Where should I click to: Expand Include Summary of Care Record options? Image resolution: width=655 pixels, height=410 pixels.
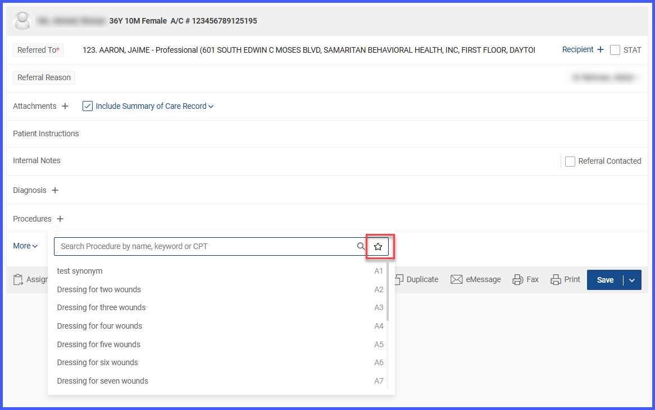(x=211, y=107)
